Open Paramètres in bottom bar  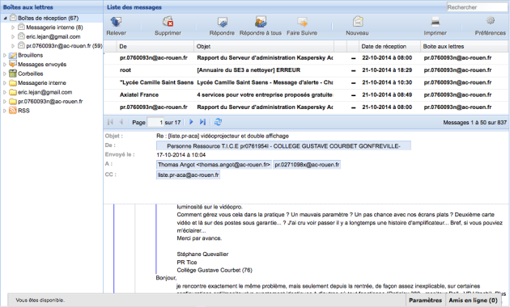pos(425,301)
